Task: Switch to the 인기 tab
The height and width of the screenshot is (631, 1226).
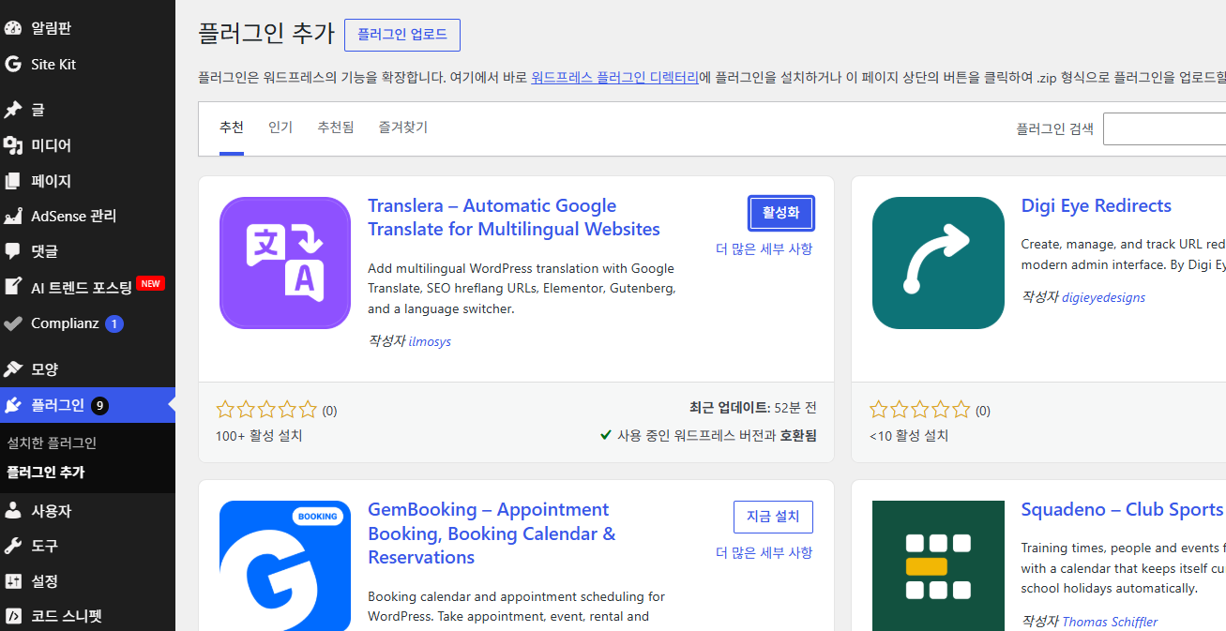Action: click(280, 128)
